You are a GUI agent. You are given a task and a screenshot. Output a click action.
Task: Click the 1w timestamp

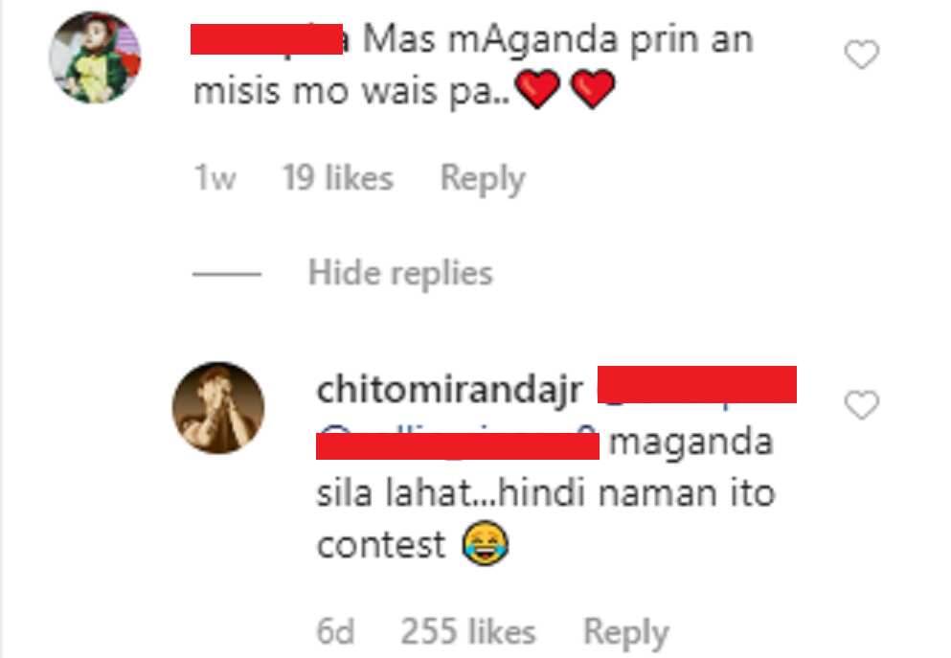[215, 178]
